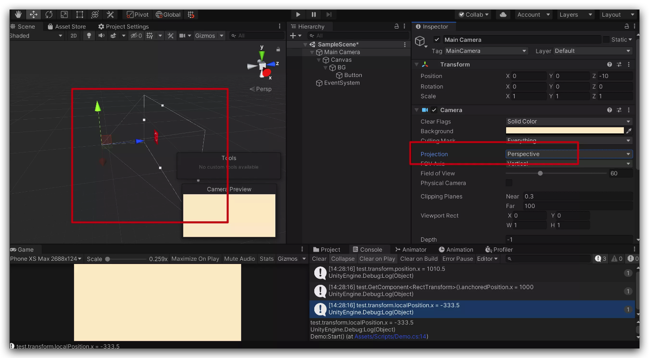Select the Scale tool
This screenshot has height=358, width=649.
pos(64,15)
